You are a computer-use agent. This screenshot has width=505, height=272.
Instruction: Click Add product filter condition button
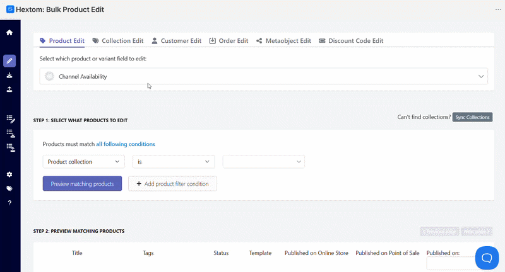(x=172, y=184)
